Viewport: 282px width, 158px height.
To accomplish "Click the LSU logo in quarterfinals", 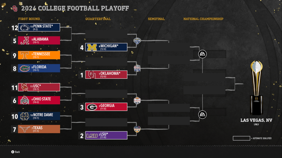I will [91, 136].
